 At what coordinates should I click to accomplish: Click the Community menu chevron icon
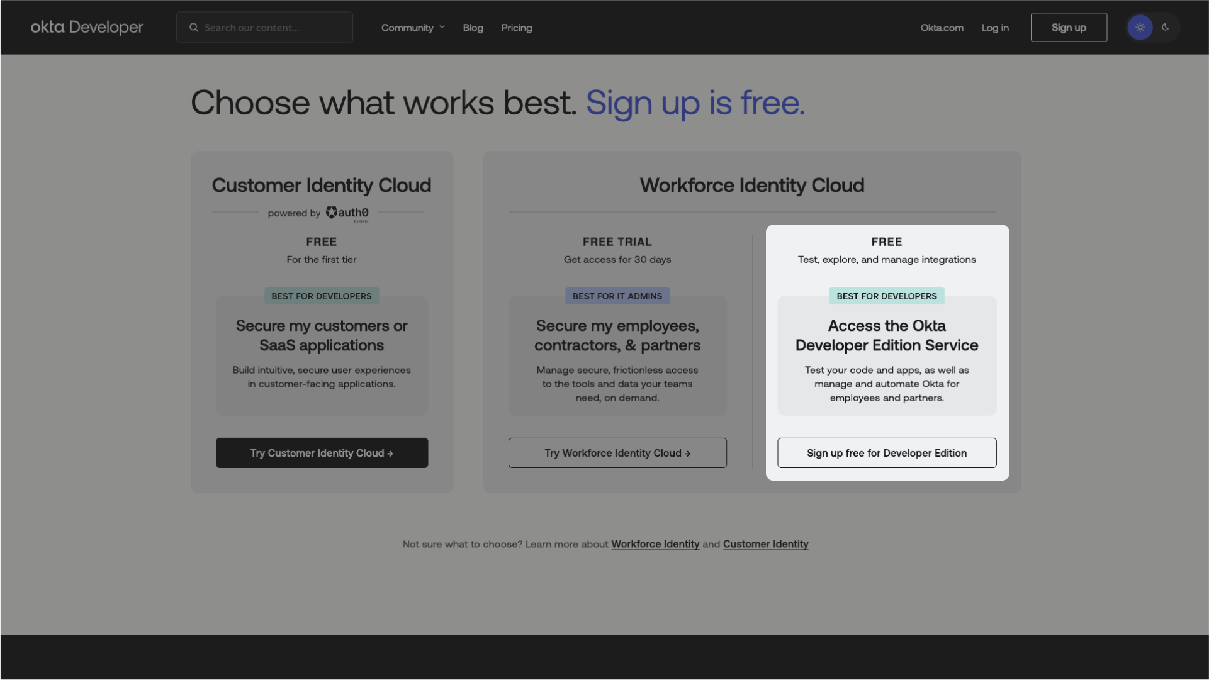[x=442, y=28]
